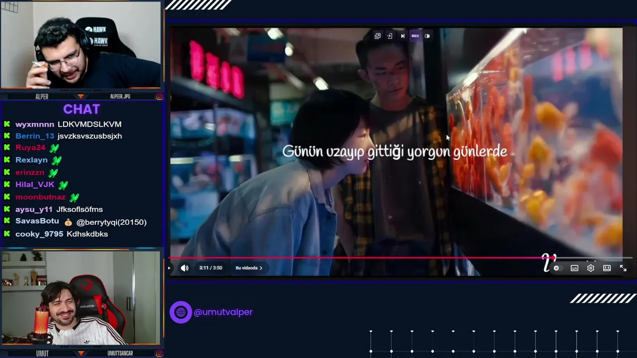Click the UMUT name label under bottom webcam
Screen dimensions: 637x358
coord(42,354)
